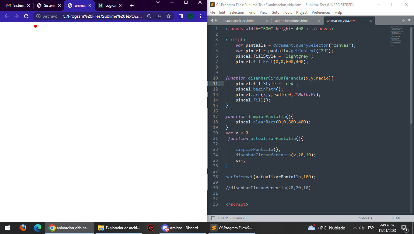Close the Lógica Chrome tab

[120, 5]
